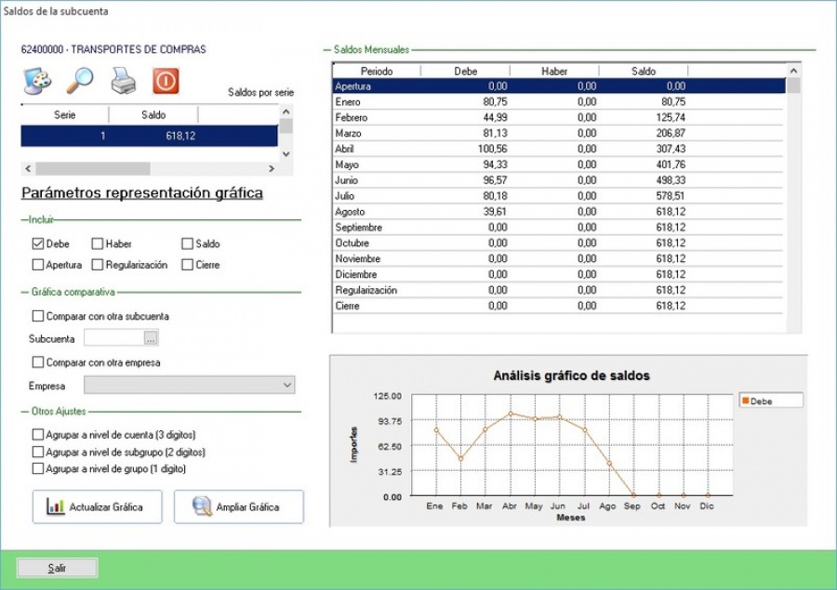
Task: Click the color palette icon
Action: tap(35, 81)
